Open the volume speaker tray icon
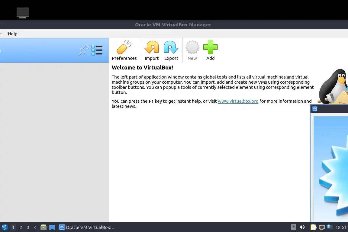 [302, 227]
